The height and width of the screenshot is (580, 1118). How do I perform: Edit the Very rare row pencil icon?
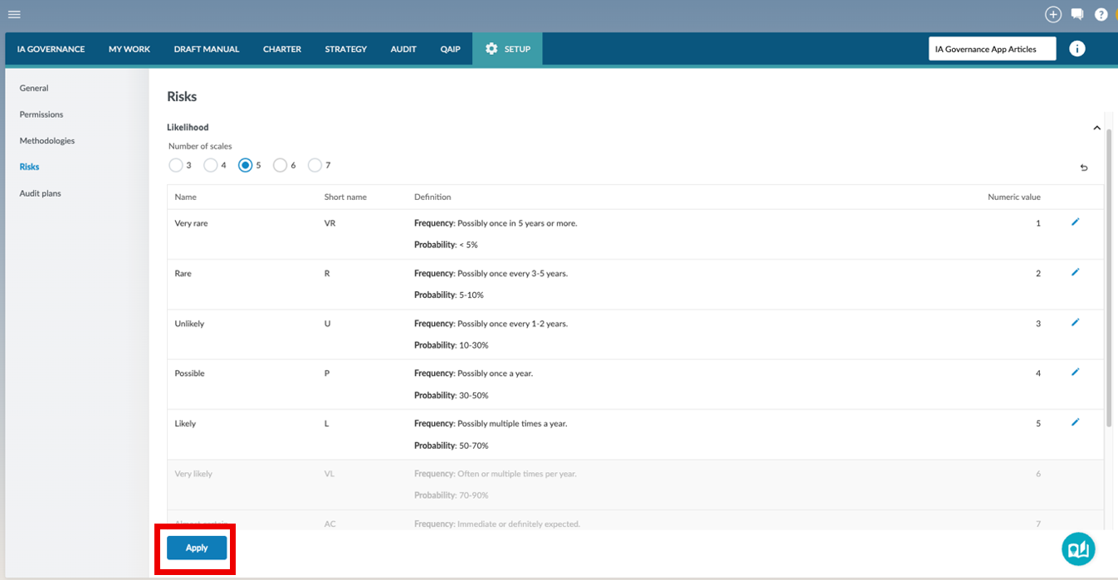tap(1076, 222)
